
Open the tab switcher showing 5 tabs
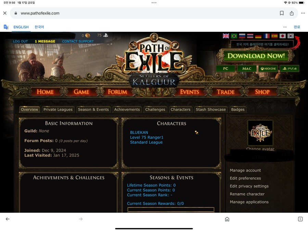pos(300,219)
